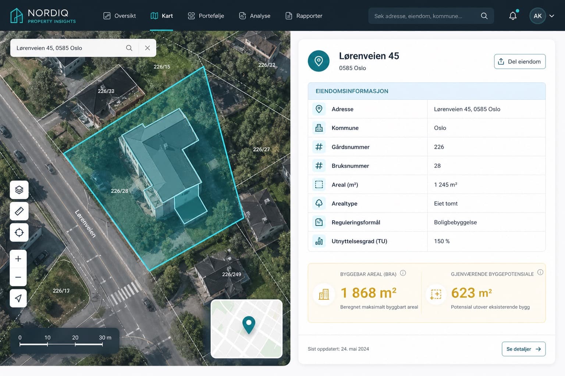Open the AK user menu chevron

(x=552, y=16)
